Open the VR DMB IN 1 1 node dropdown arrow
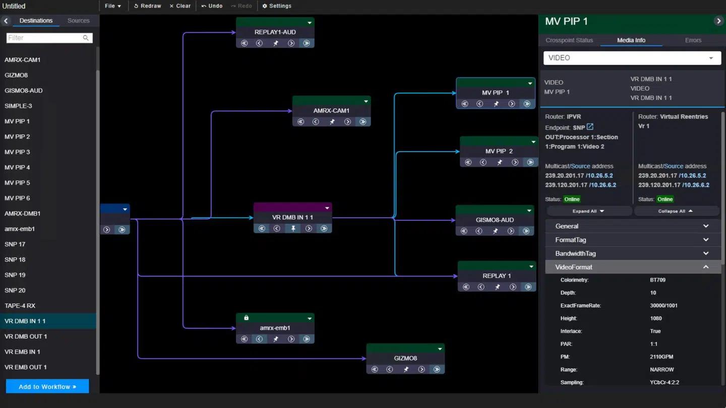The image size is (726, 408). pos(327,208)
